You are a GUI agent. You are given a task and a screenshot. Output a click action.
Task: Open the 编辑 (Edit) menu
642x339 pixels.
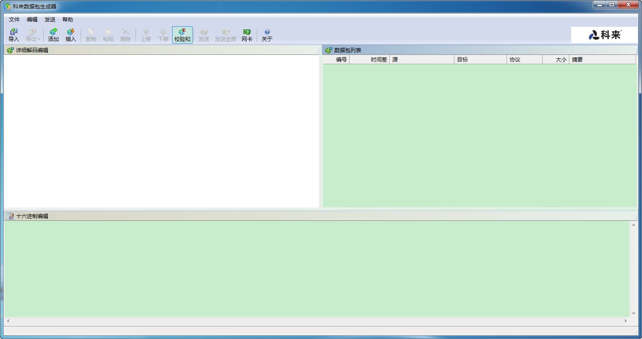32,20
